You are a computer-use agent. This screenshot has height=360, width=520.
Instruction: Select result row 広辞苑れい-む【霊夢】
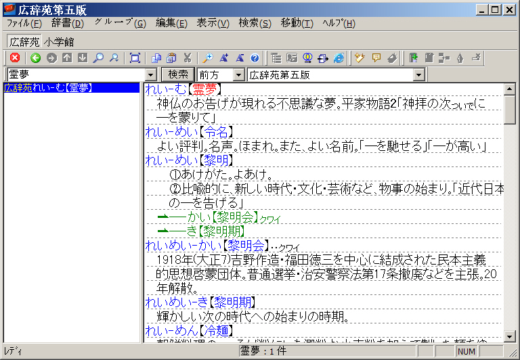[x=72, y=88]
